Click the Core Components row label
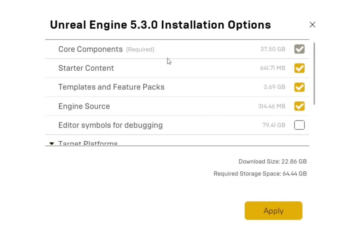362x235 pixels. tap(90, 49)
